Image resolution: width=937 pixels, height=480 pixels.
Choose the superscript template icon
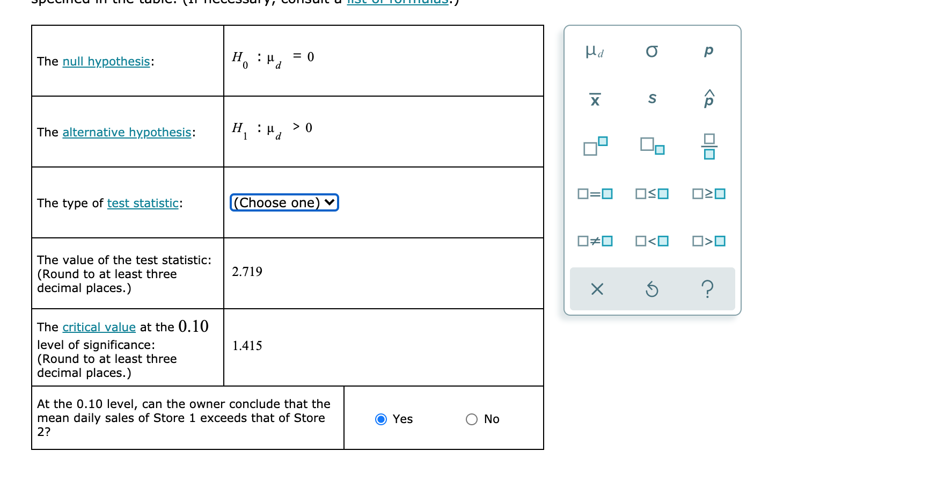595,146
